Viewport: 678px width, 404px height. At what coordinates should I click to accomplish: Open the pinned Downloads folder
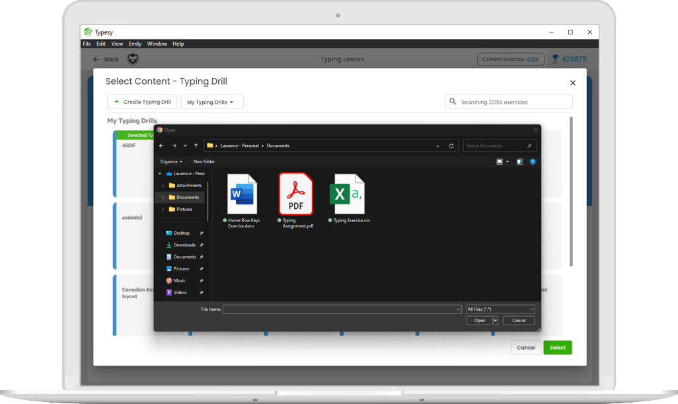184,245
